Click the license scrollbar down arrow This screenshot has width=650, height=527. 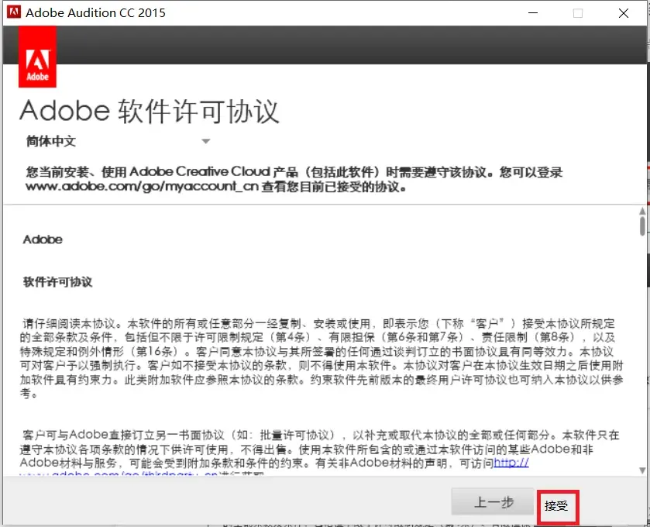coord(642,470)
